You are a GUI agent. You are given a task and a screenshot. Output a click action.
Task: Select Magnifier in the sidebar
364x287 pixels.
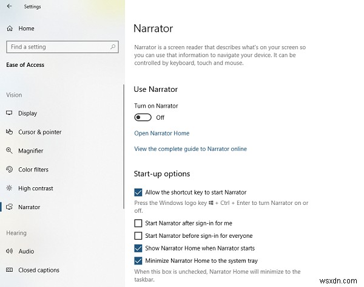pos(31,151)
